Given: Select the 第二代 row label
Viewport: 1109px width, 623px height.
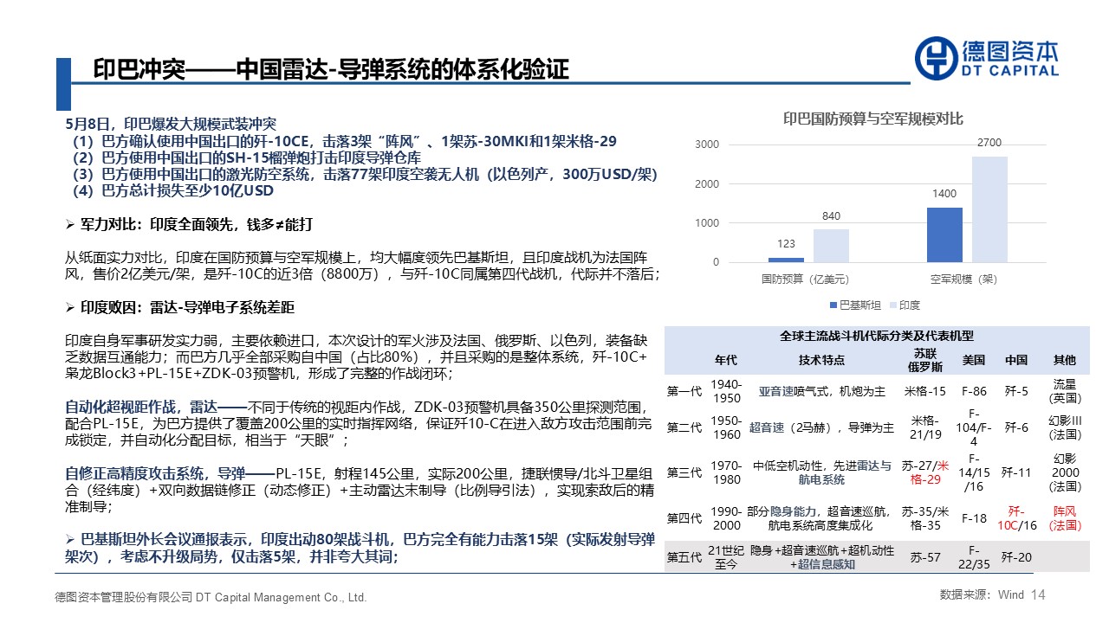Looking at the screenshot, I should [684, 427].
